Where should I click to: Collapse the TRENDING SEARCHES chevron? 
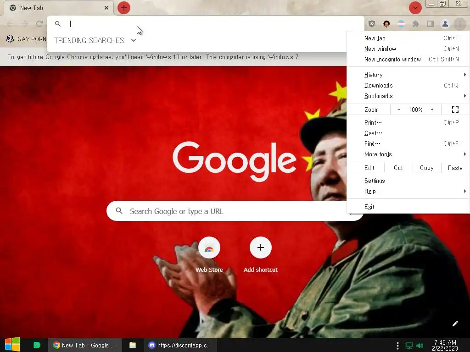(x=134, y=40)
